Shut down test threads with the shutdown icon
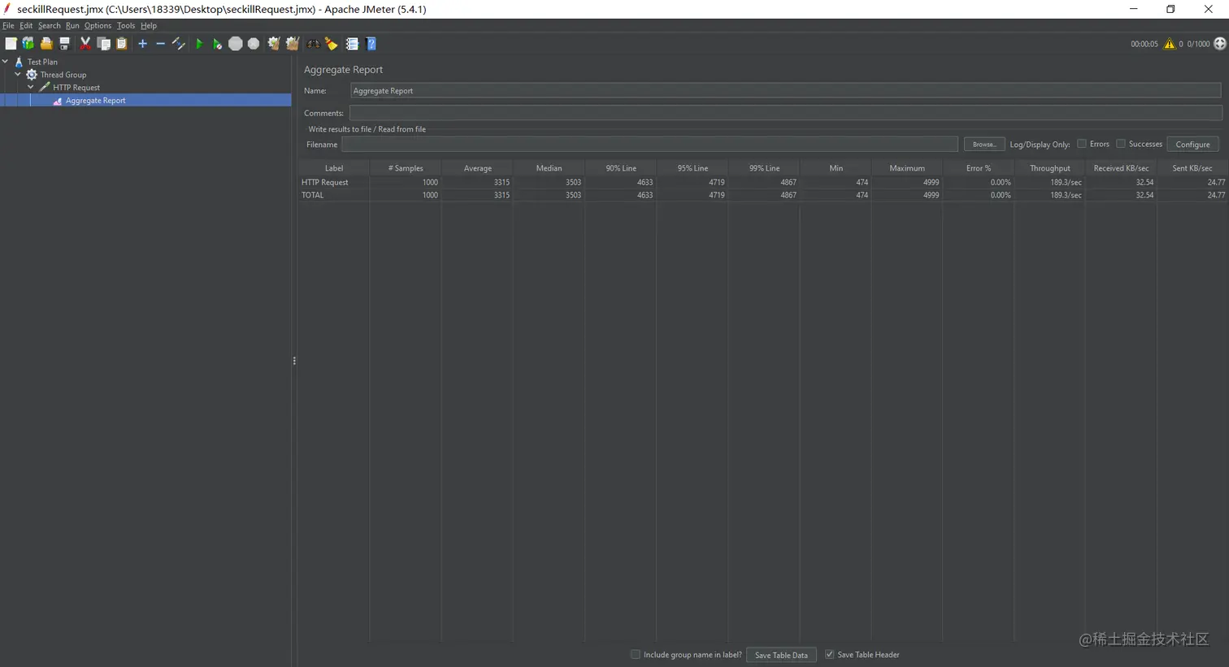Viewport: 1229px width, 667px height. 254,44
